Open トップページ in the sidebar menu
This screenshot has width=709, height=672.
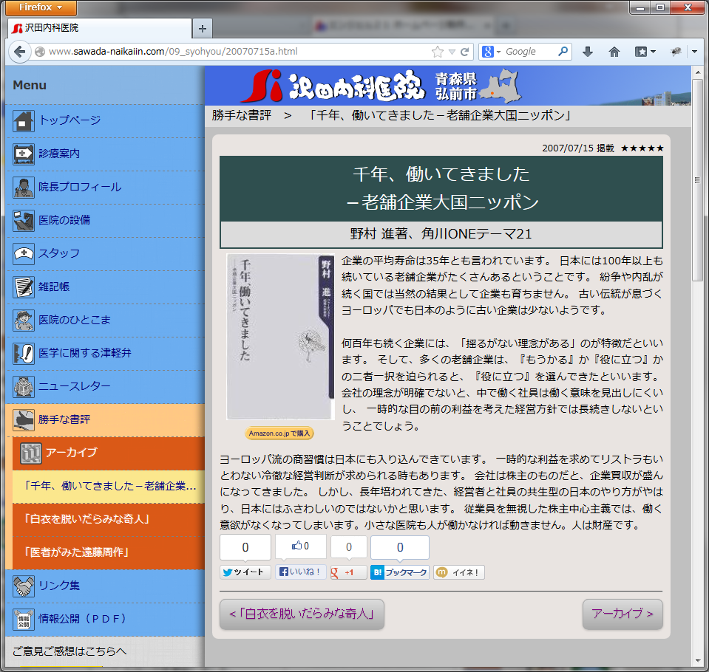[69, 120]
